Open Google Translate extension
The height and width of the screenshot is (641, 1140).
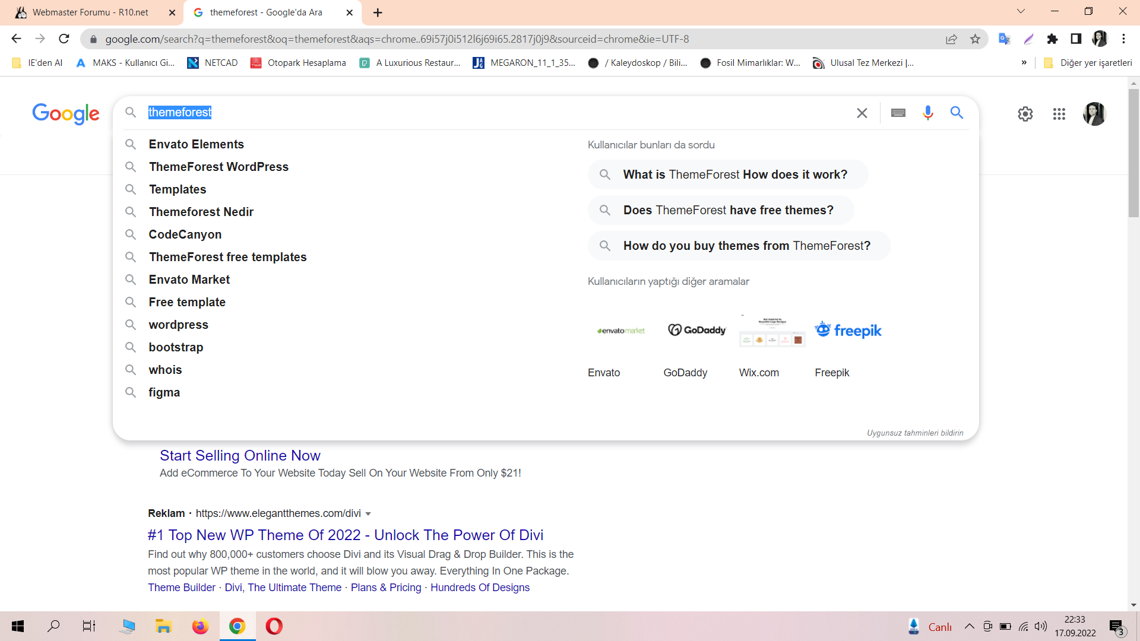[1004, 39]
